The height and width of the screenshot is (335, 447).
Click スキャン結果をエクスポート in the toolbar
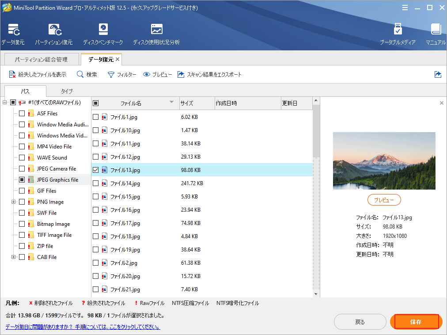(210, 75)
